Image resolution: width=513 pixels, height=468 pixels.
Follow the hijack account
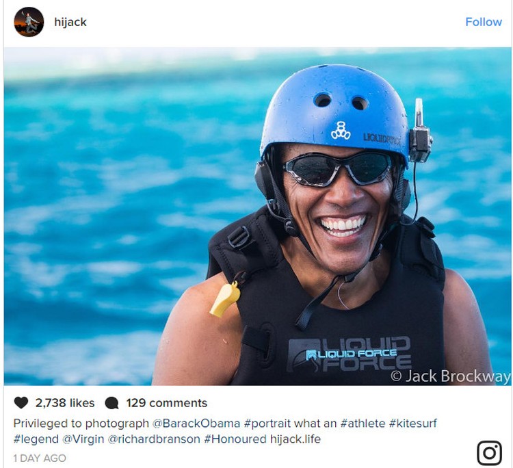pyautogui.click(x=484, y=22)
